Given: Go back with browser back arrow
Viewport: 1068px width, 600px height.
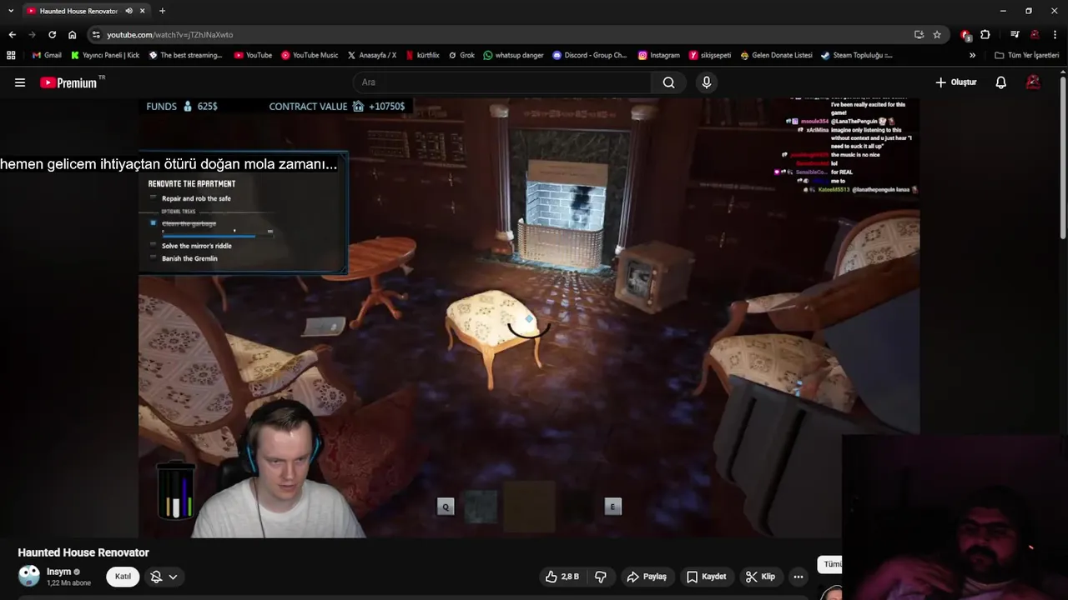Looking at the screenshot, I should [12, 35].
